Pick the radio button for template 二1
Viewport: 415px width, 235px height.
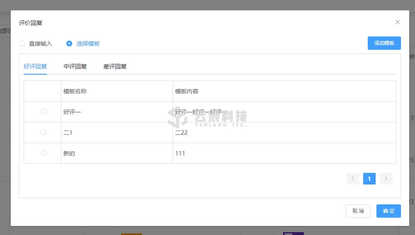[43, 132]
